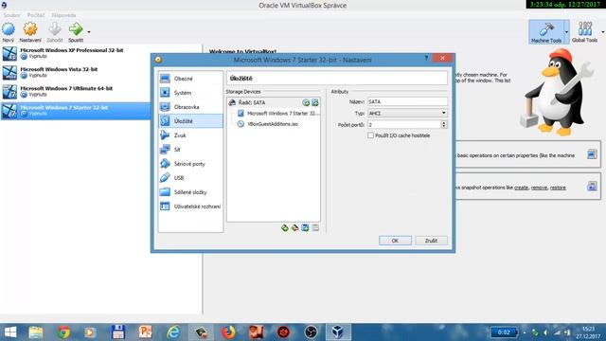Click the Snapshots tool icon in welcome pane

point(592,187)
